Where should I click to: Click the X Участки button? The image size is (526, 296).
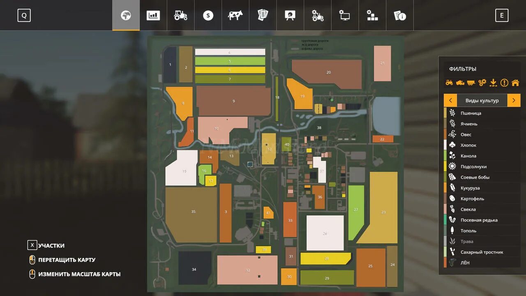click(x=46, y=245)
